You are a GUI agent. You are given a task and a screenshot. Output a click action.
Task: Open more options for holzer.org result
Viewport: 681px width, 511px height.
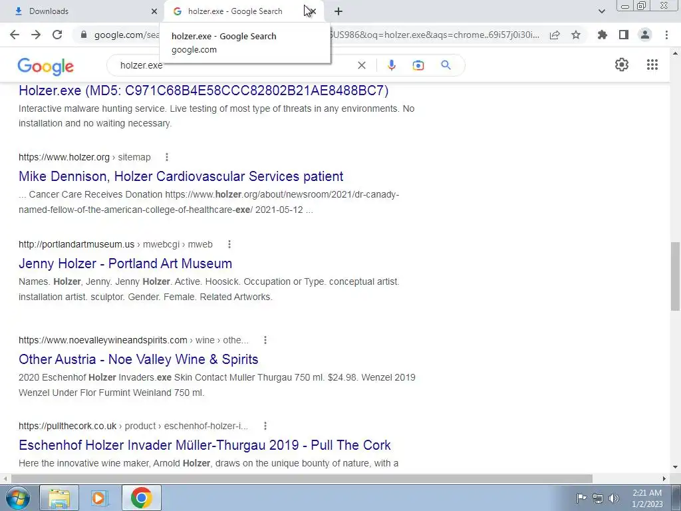pos(167,157)
